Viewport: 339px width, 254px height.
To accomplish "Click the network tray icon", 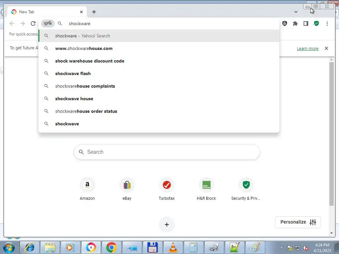I will [x=298, y=248].
